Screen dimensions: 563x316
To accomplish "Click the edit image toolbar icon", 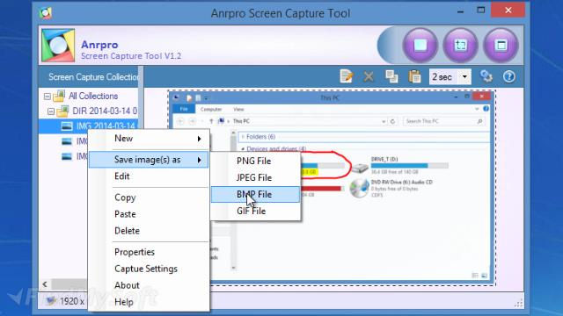I will [347, 76].
